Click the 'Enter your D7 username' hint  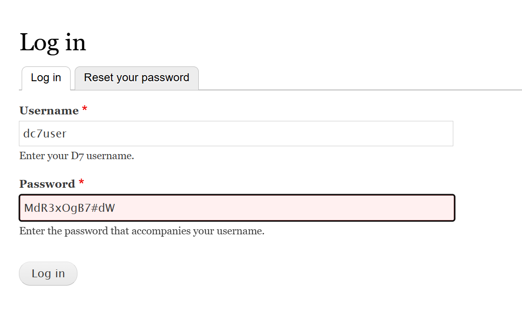(x=77, y=156)
